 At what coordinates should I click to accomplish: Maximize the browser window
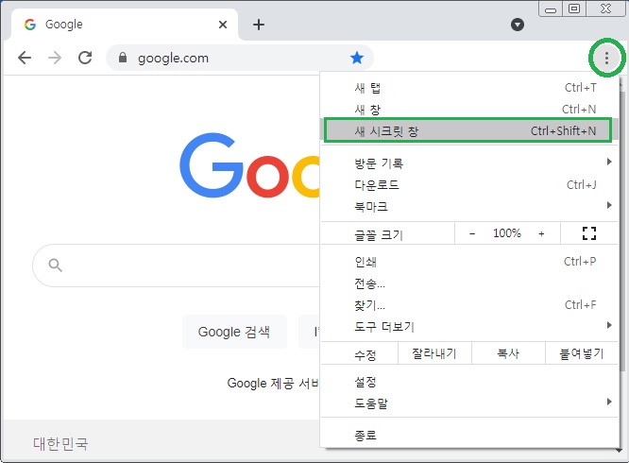[574, 9]
